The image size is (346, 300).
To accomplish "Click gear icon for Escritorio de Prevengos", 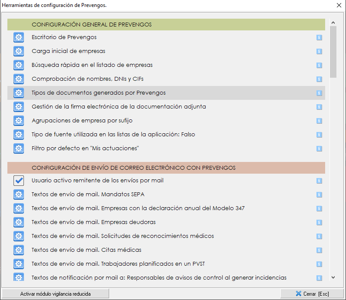I will tap(18, 37).
